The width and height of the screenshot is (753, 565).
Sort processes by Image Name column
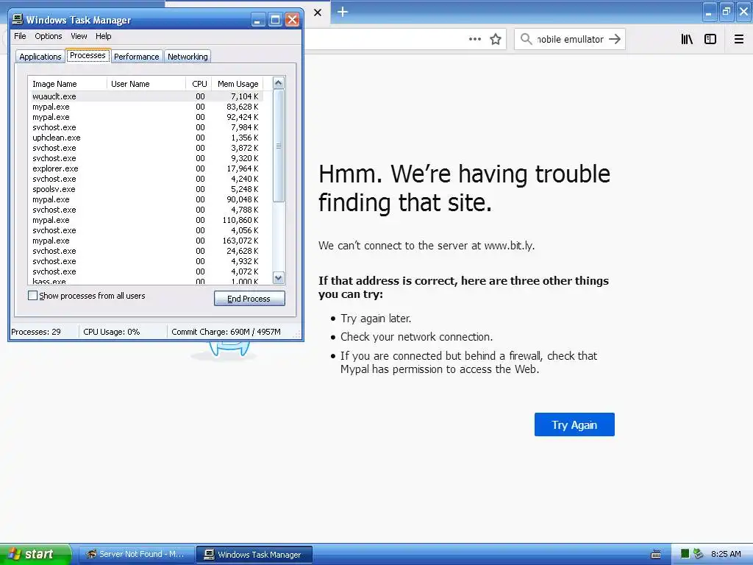tap(68, 84)
